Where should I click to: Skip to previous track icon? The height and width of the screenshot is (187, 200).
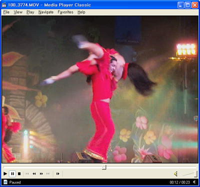tap(27, 174)
